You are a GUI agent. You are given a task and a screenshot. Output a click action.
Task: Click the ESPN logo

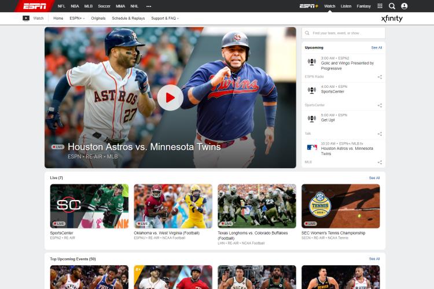click(35, 6)
